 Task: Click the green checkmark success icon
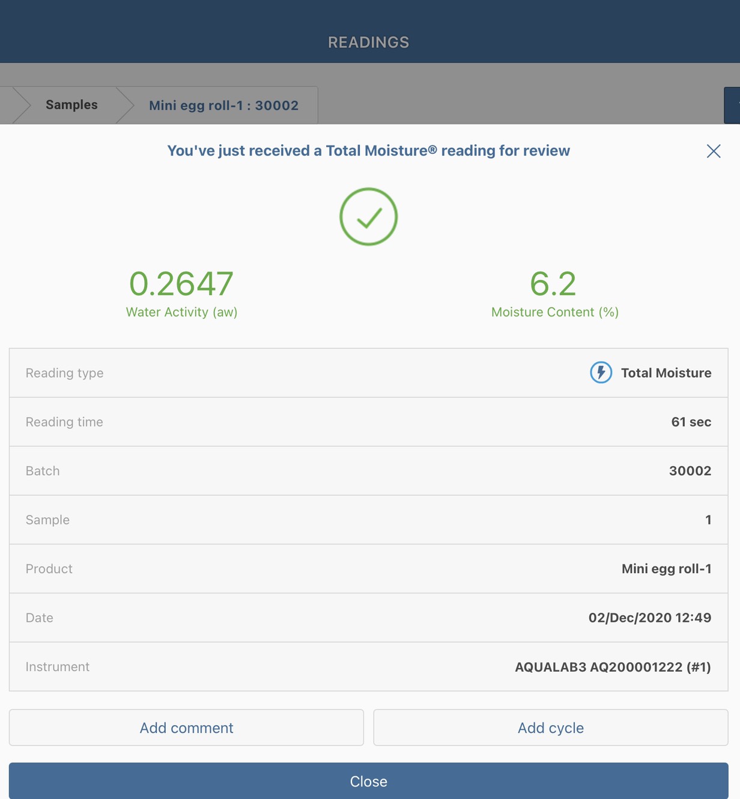tap(368, 217)
